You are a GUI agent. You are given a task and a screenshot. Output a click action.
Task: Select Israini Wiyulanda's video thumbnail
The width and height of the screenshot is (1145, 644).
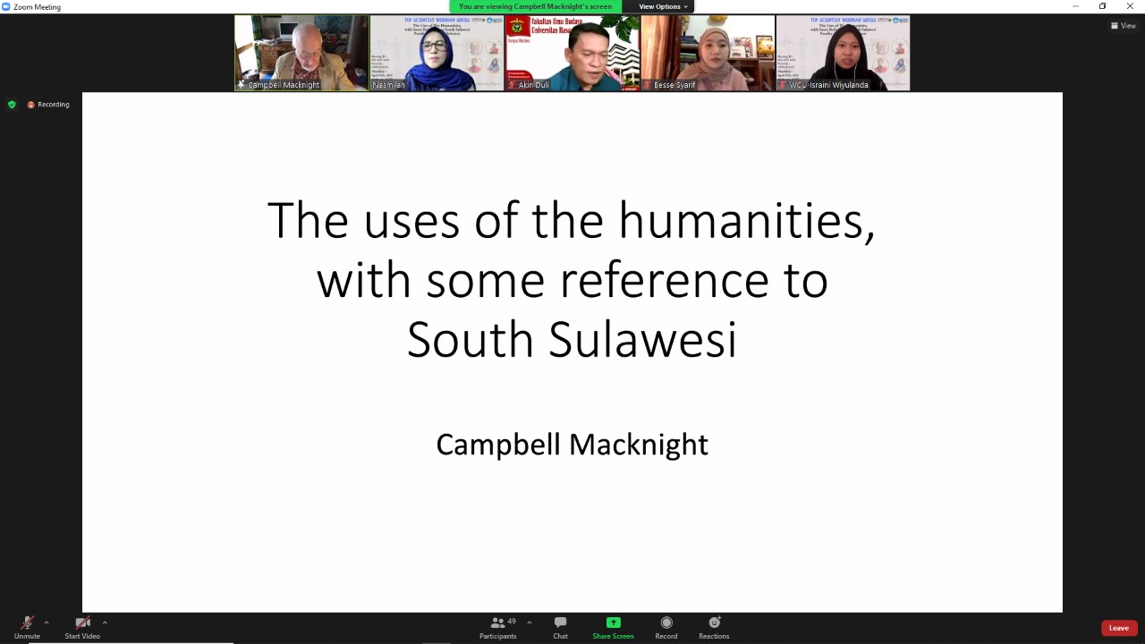click(x=843, y=53)
